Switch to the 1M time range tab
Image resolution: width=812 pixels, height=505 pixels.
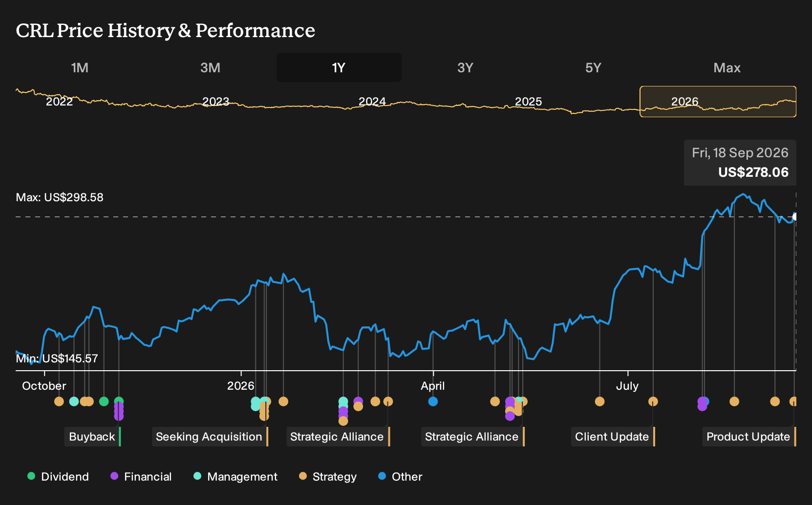point(80,67)
